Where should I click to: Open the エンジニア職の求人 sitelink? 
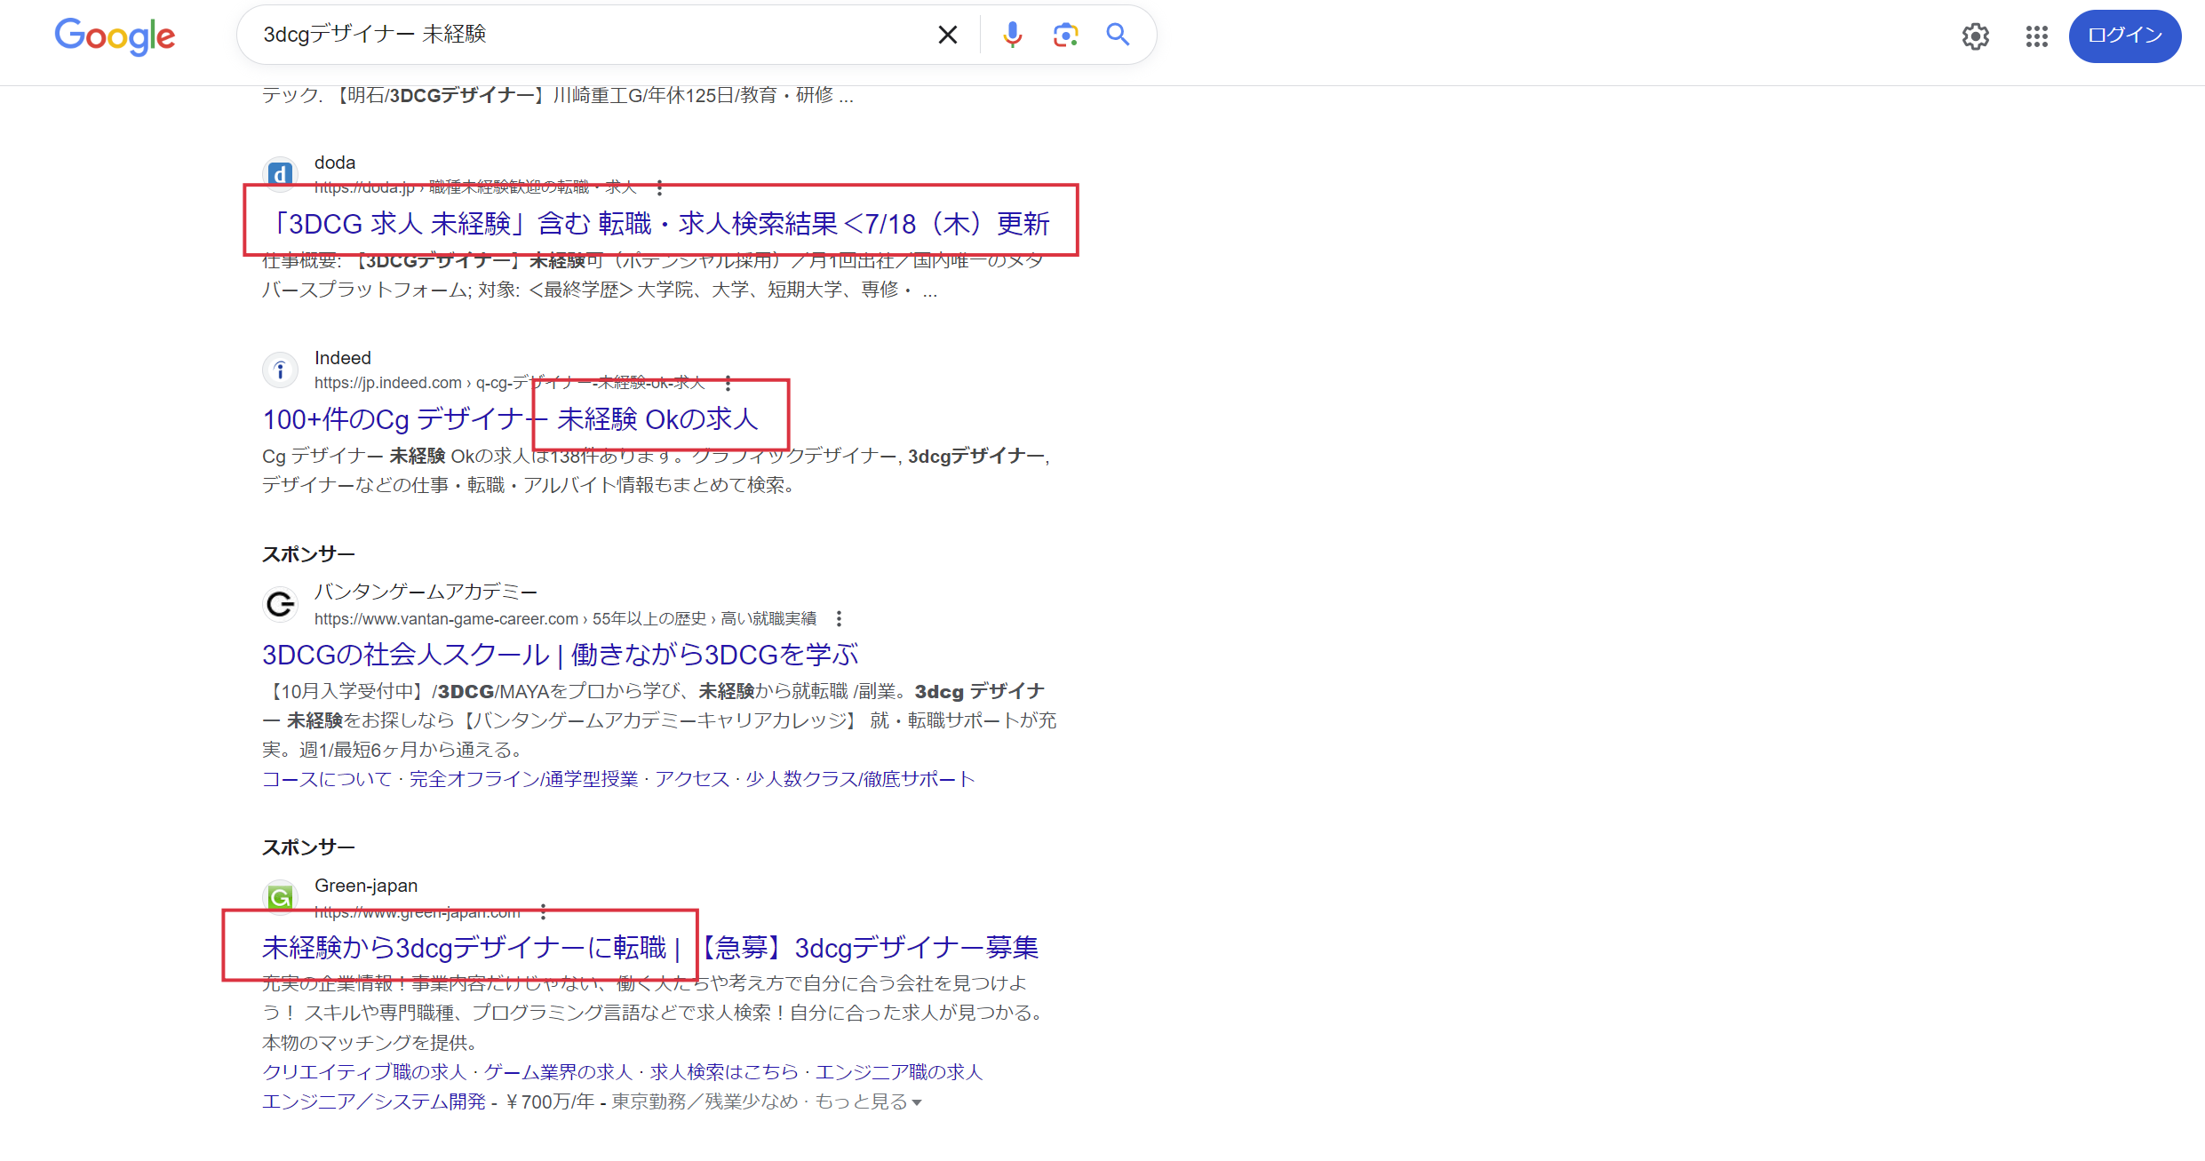tap(899, 1072)
